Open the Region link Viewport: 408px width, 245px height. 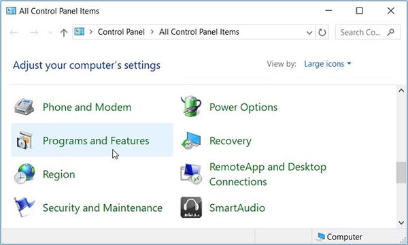(x=58, y=174)
